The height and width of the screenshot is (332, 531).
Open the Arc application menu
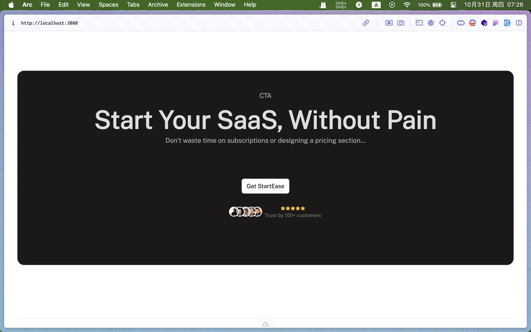(x=27, y=5)
